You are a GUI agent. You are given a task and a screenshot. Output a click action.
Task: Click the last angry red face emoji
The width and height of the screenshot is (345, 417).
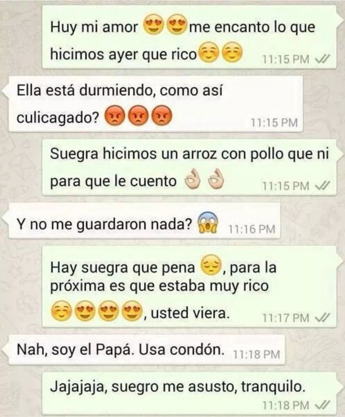(x=162, y=116)
